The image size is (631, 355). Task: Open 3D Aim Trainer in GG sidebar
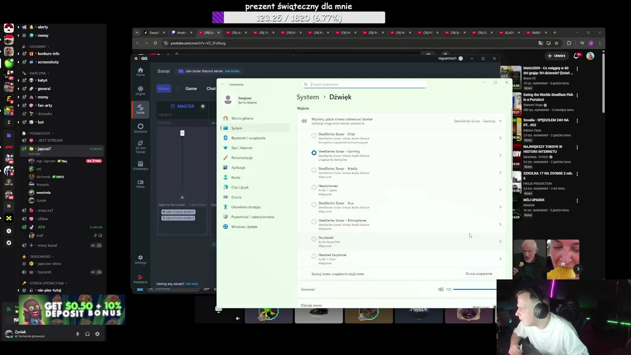coord(140,146)
